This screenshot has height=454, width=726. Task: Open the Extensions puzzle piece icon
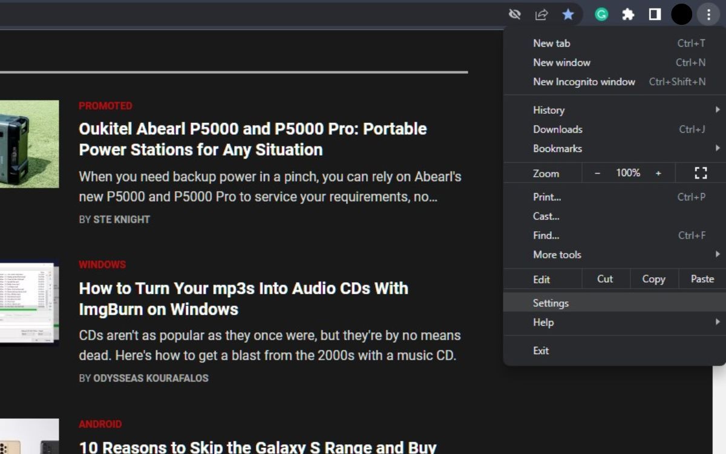click(x=628, y=14)
